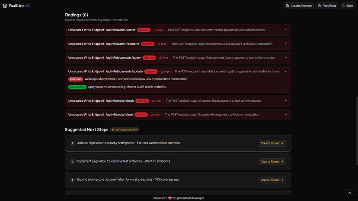Create ticket for architecture documentation step
This screenshot has width=358, height=201.
[x=272, y=180]
